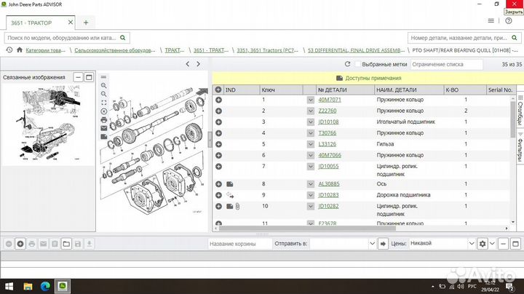Fit diagram to full view
The height and width of the screenshot is (294, 524).
tap(104, 103)
